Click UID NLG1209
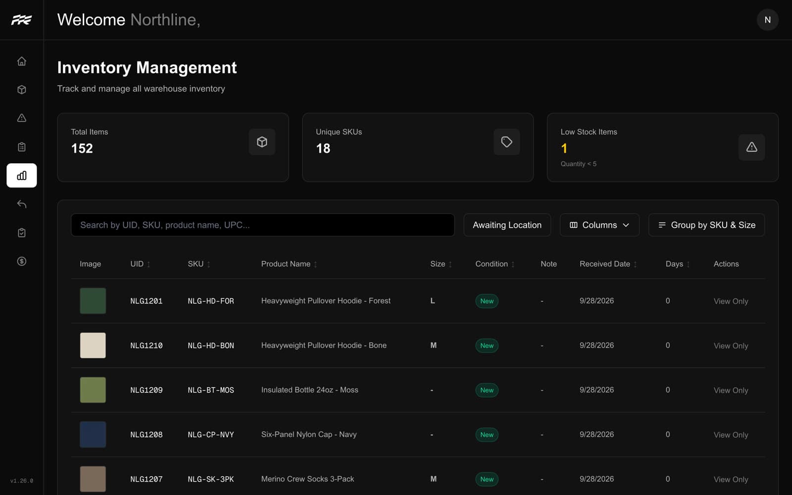The width and height of the screenshot is (792, 495). point(146,390)
